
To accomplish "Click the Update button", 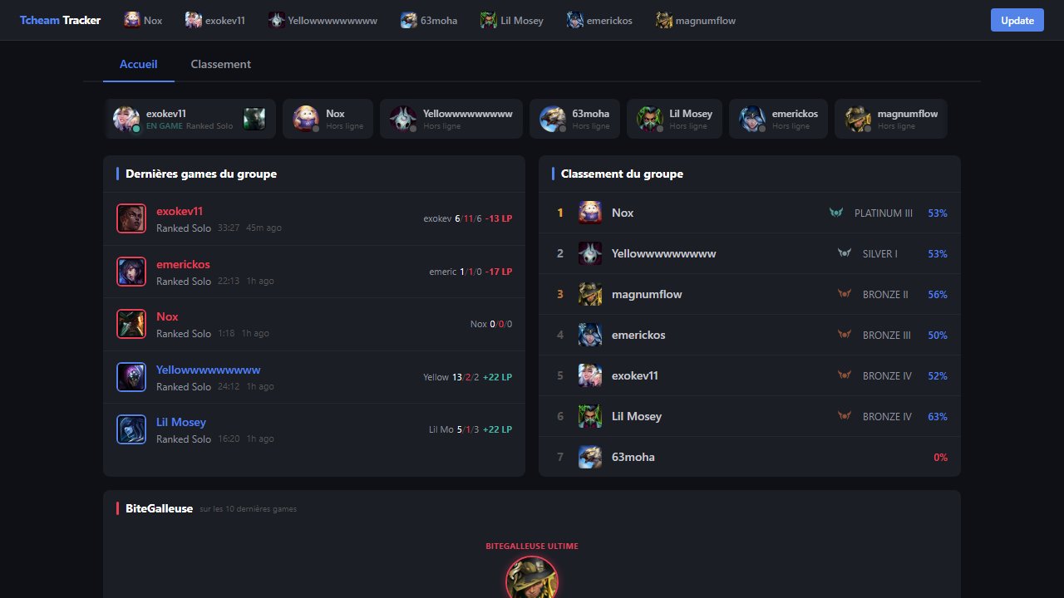I will (x=1017, y=20).
